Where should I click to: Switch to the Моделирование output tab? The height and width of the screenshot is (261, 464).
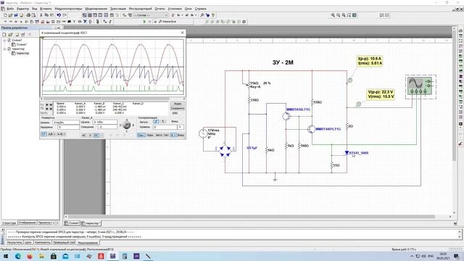coord(88,243)
